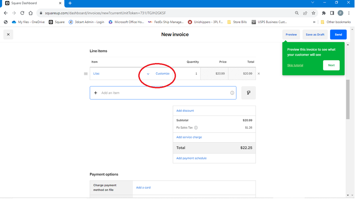Open the Chrome tab search dropdown

[313, 3]
